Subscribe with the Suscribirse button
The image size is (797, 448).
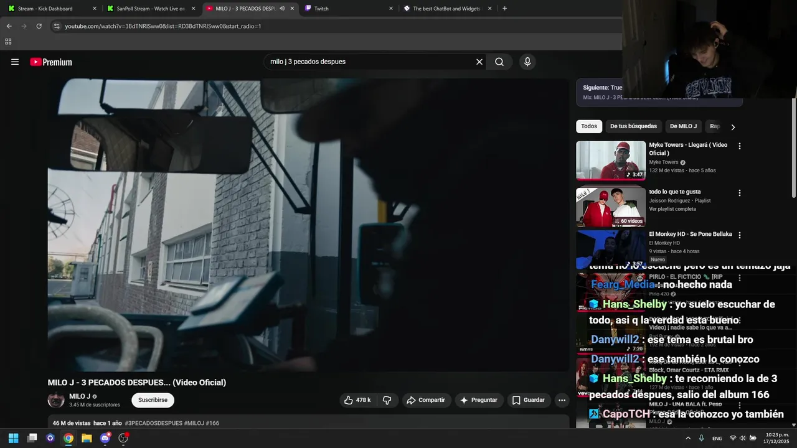coord(153,400)
